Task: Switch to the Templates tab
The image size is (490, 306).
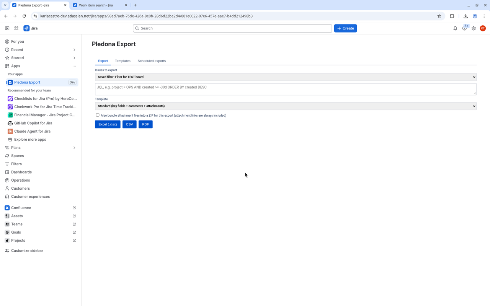Action: tap(122, 61)
